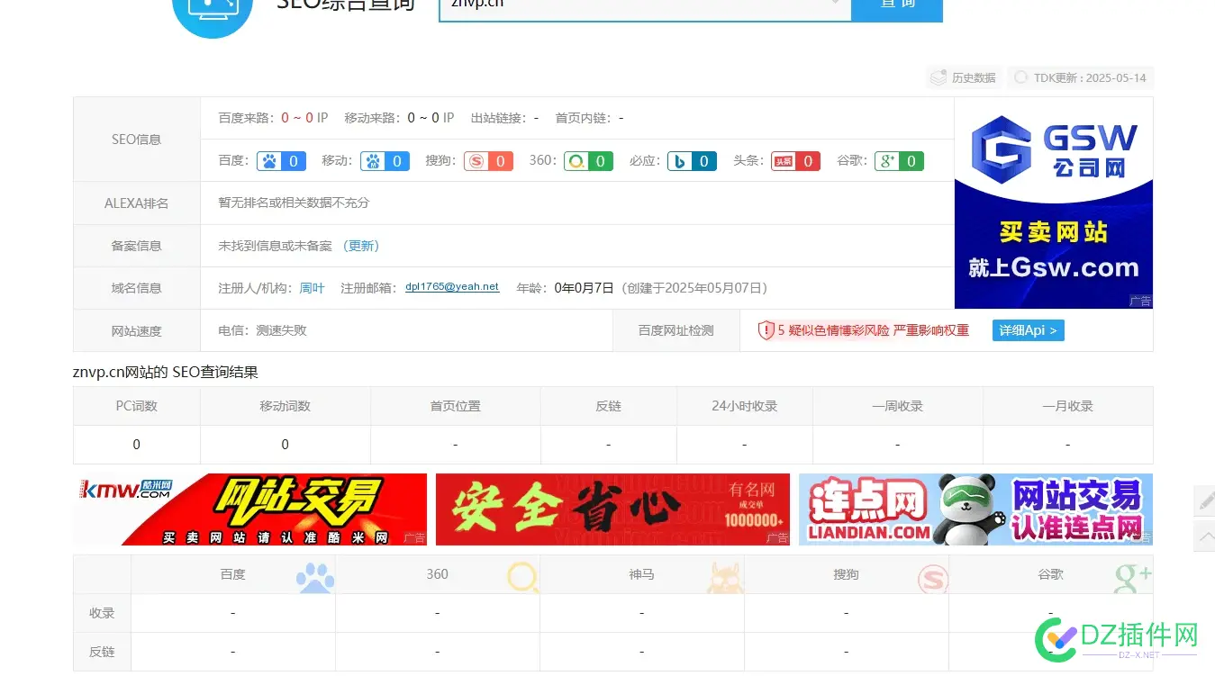This screenshot has width=1215, height=676.
Task: Click the ALEXA排名 row label
Action: 137,203
